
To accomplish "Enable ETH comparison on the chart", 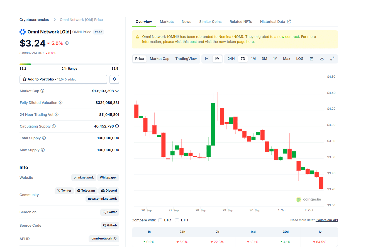I will click(177, 220).
